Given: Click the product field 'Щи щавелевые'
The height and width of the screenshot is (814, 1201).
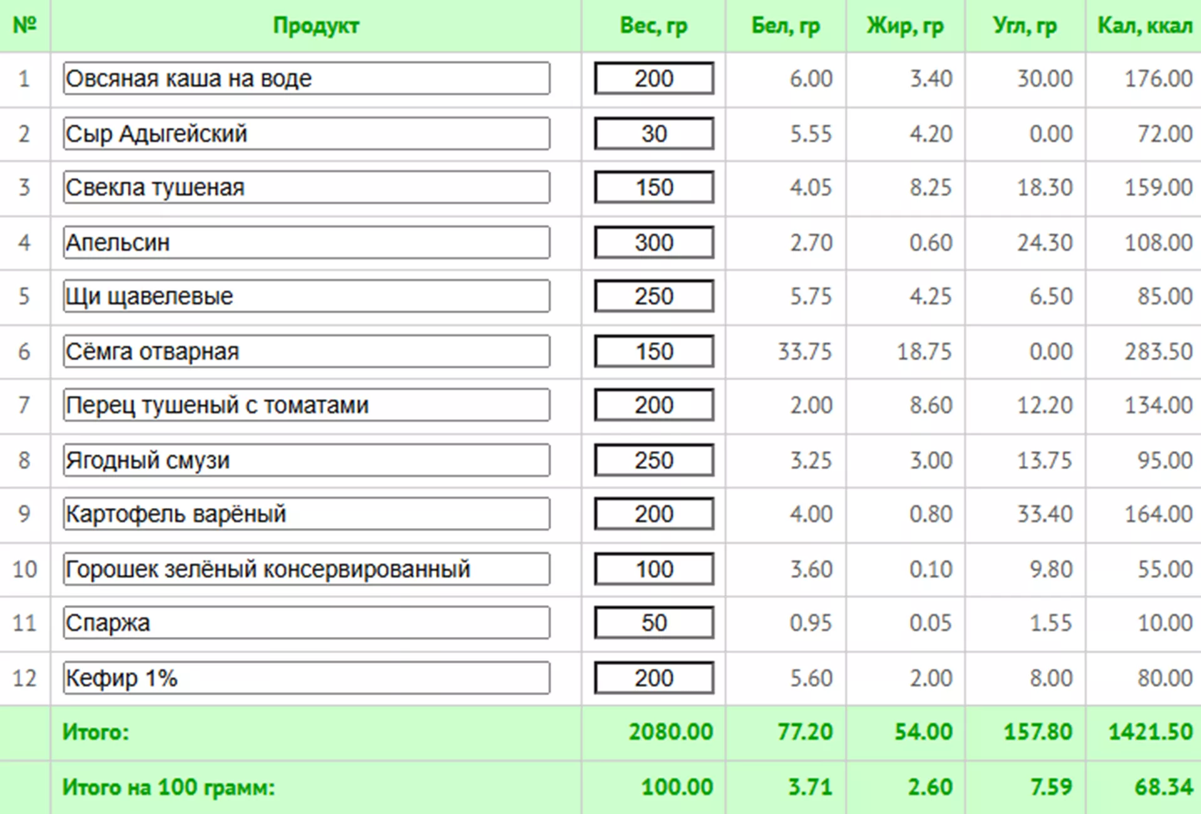Looking at the screenshot, I should click(307, 296).
